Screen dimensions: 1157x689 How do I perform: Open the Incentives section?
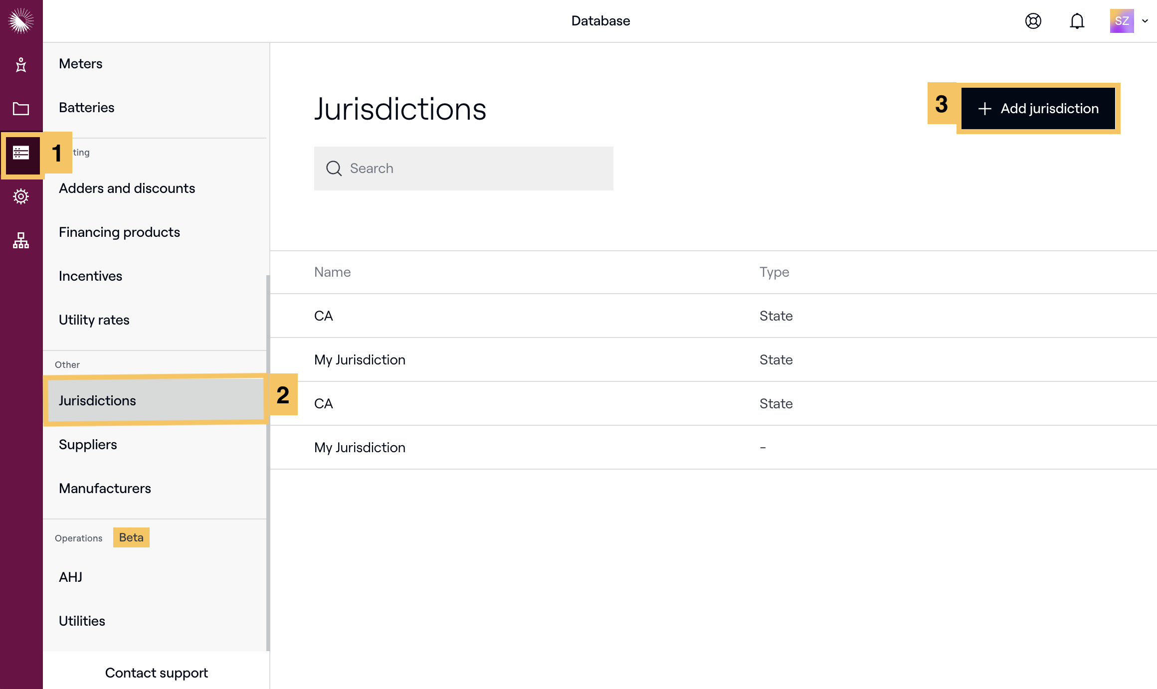[90, 276]
